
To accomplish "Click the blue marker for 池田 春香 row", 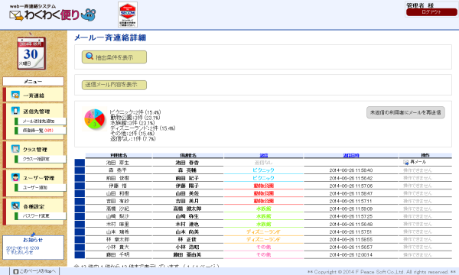I will [80, 163].
